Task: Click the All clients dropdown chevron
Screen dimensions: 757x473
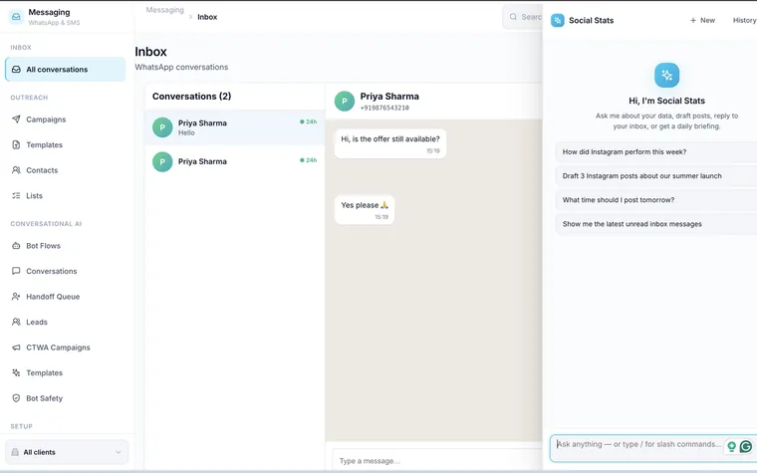Action: point(119,452)
